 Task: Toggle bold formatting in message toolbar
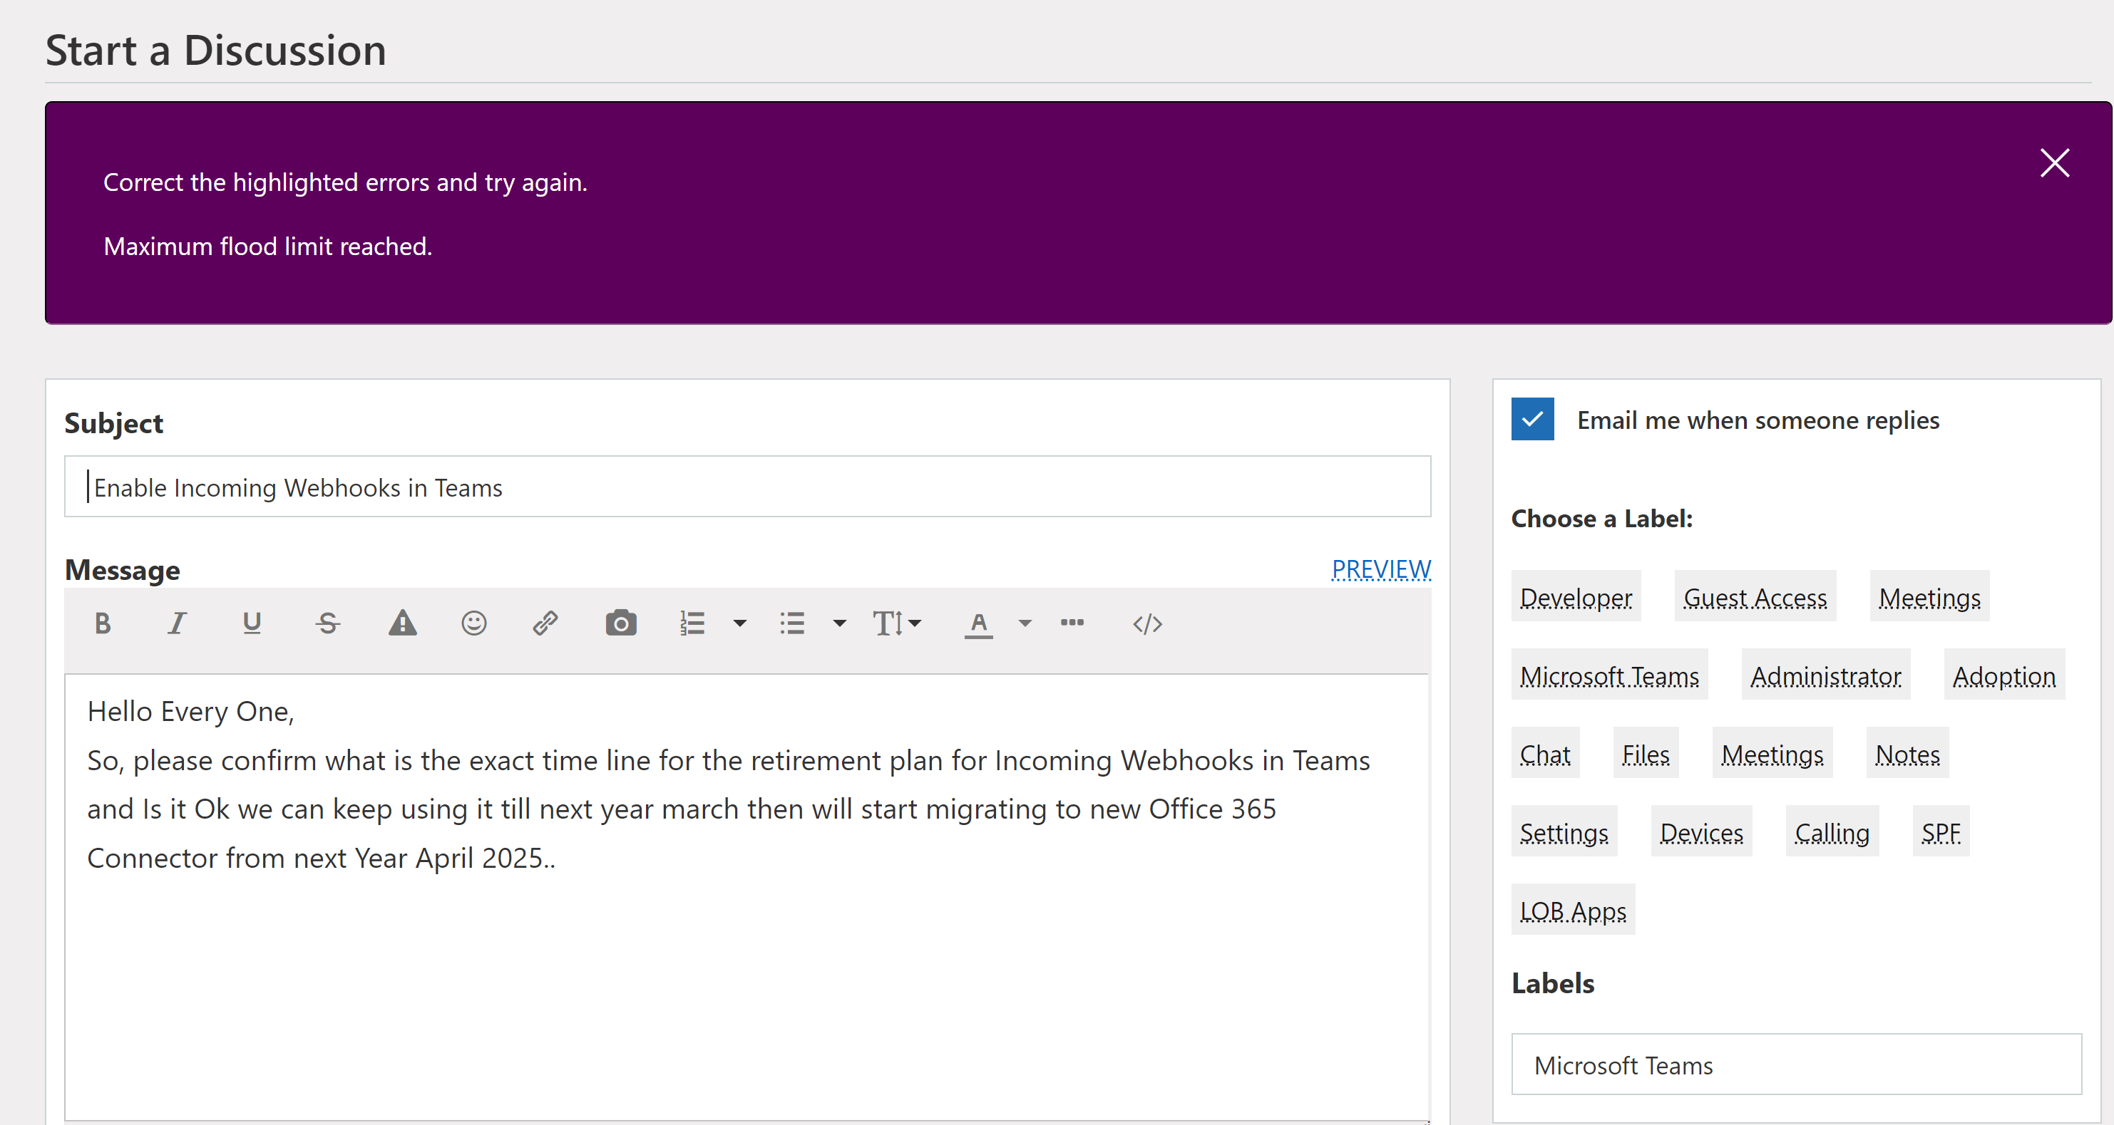click(x=103, y=624)
